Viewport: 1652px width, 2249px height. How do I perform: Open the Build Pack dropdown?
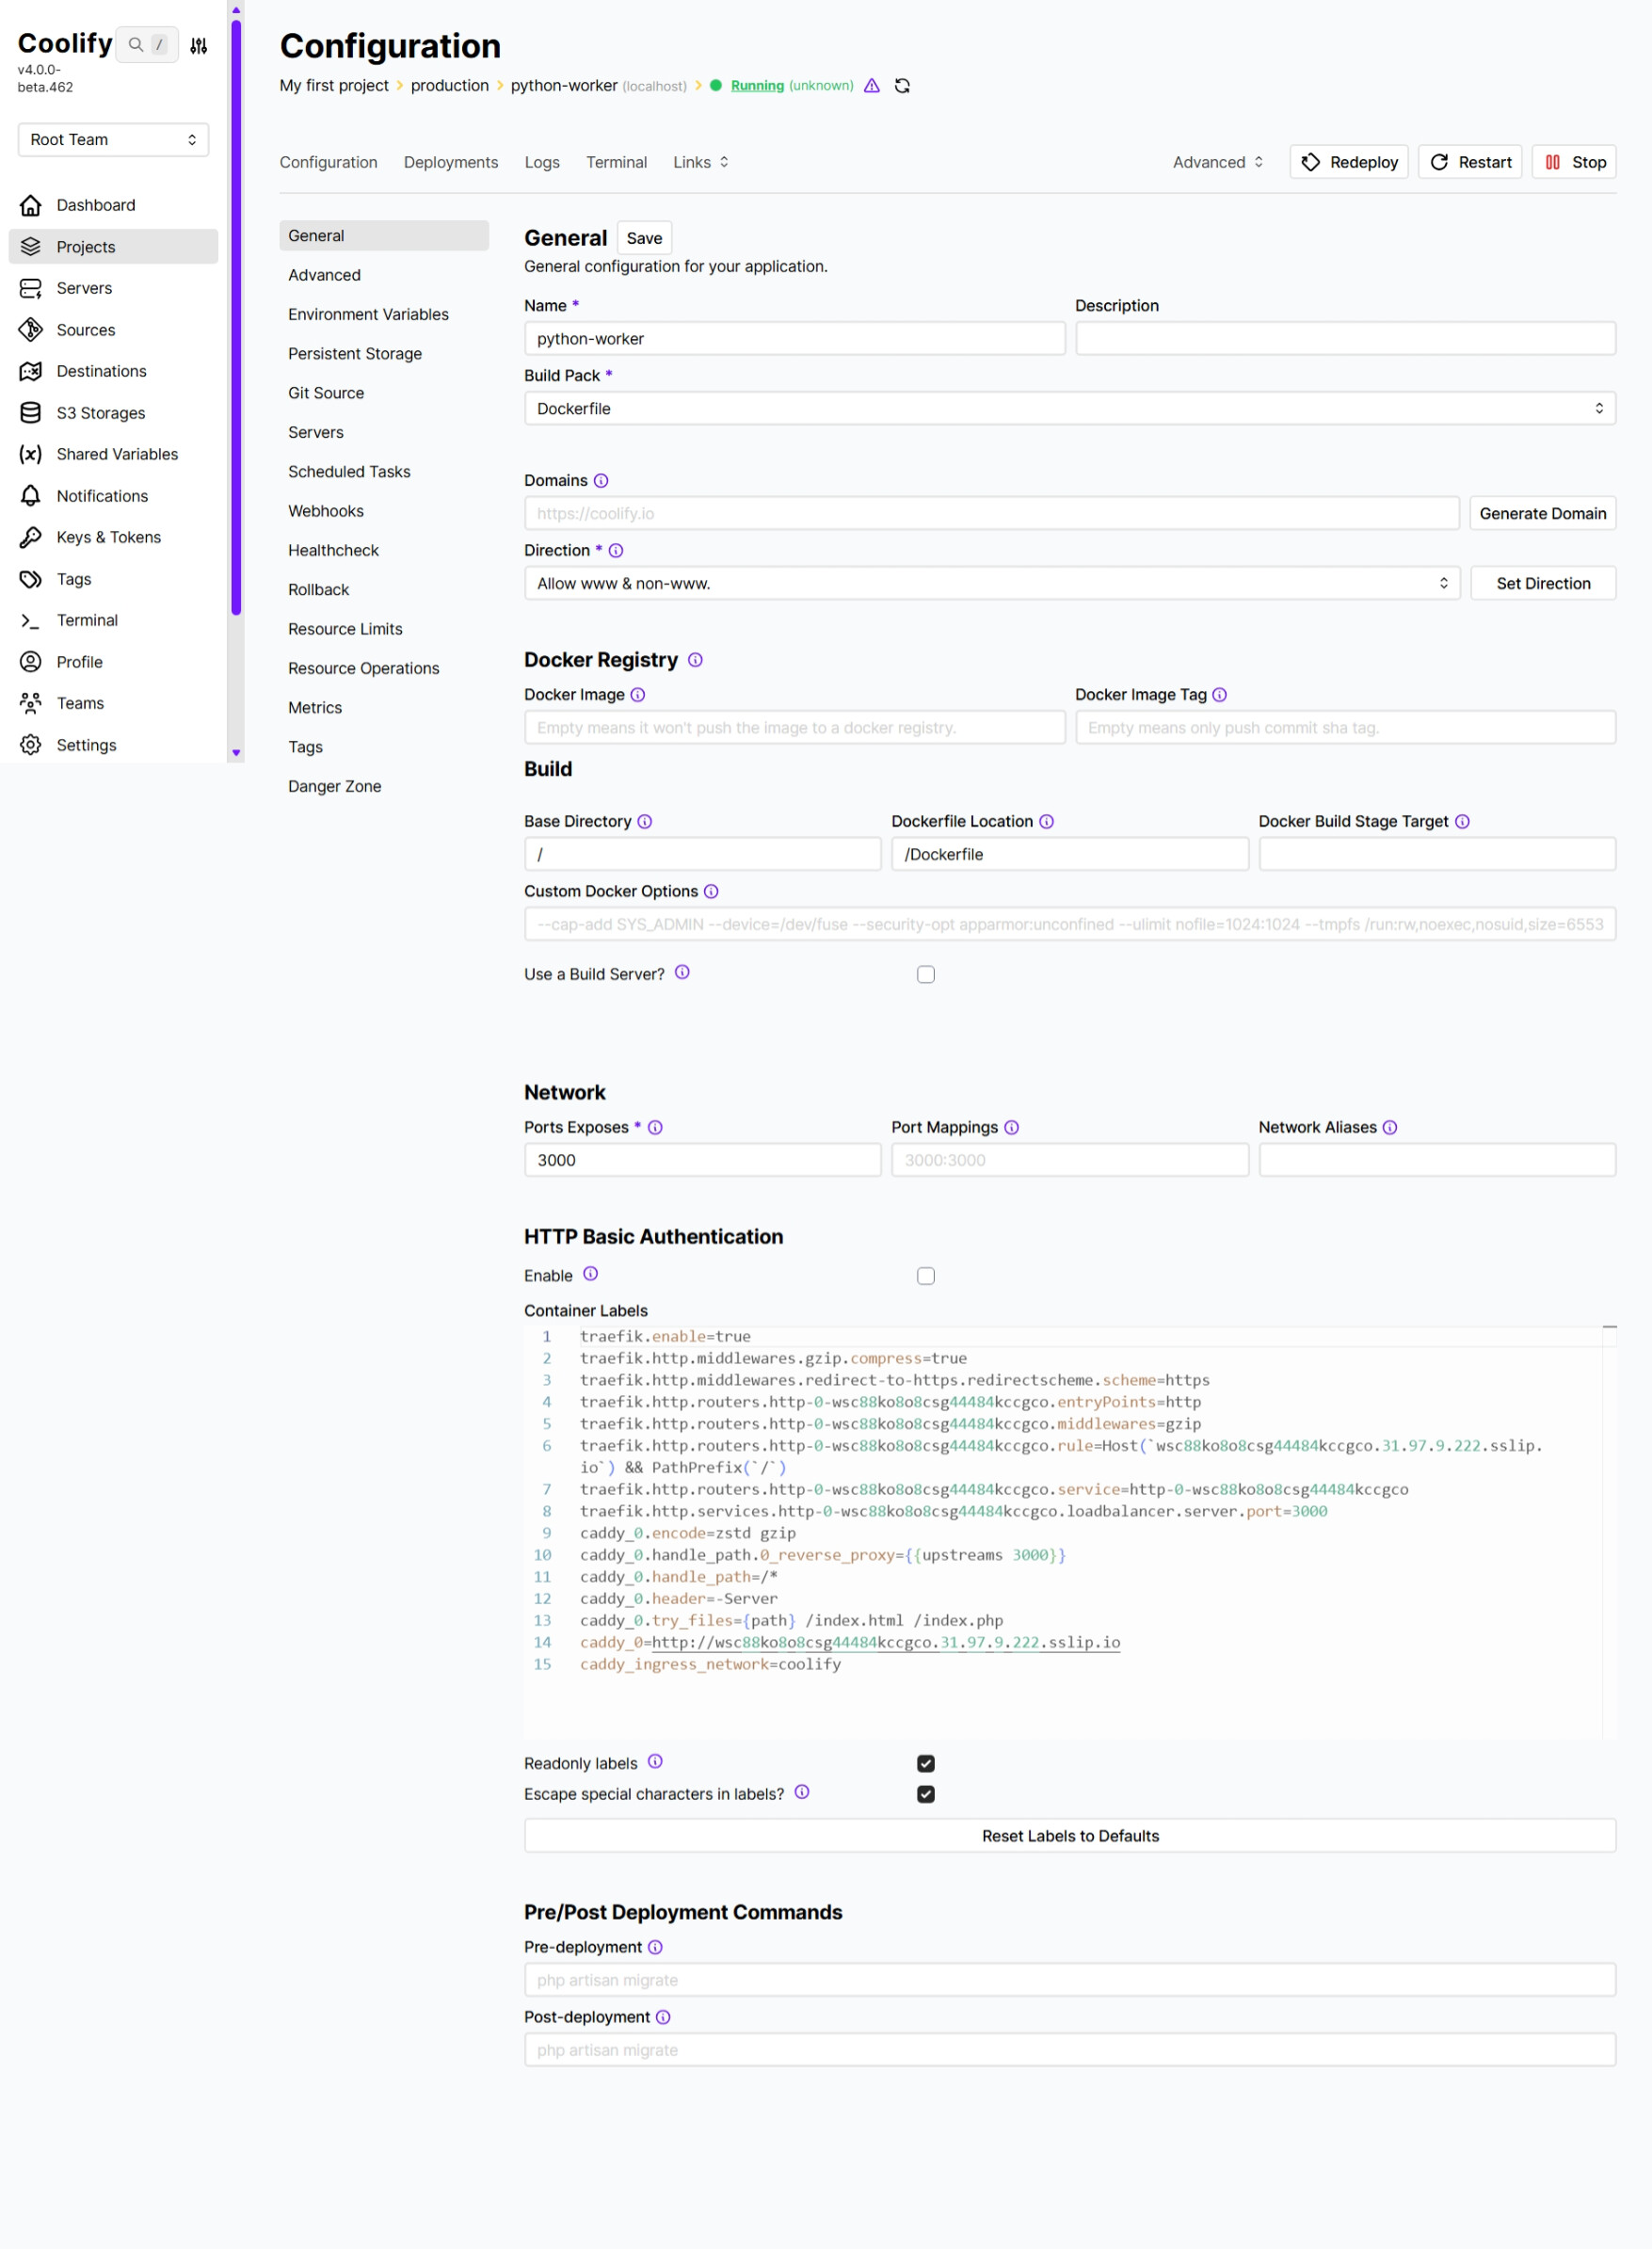coord(1069,409)
